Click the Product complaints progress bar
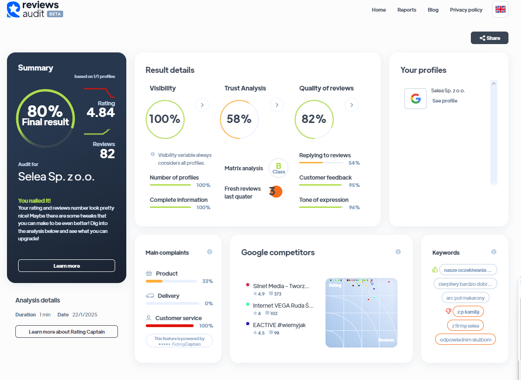 pos(171,281)
